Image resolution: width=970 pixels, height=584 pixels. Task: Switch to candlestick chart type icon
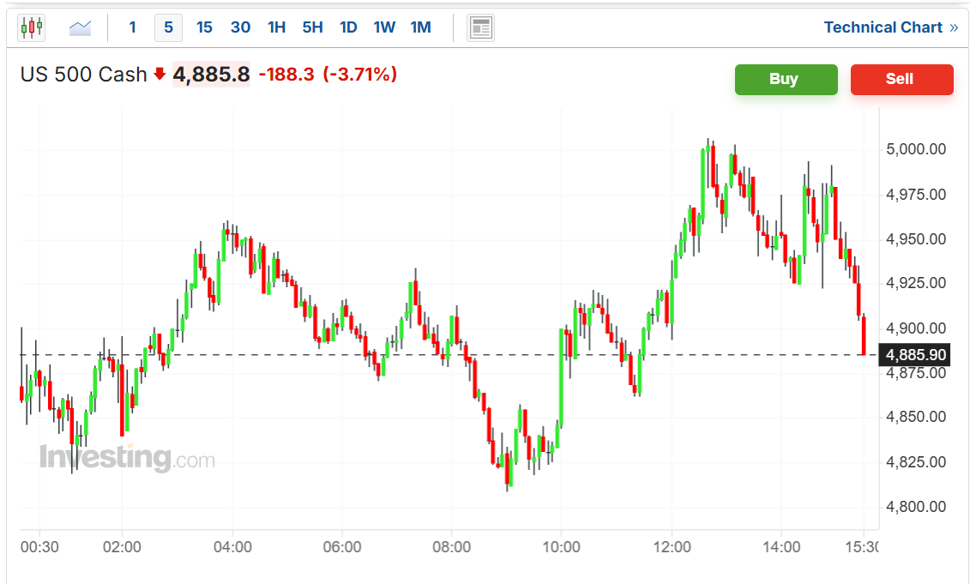tap(32, 27)
